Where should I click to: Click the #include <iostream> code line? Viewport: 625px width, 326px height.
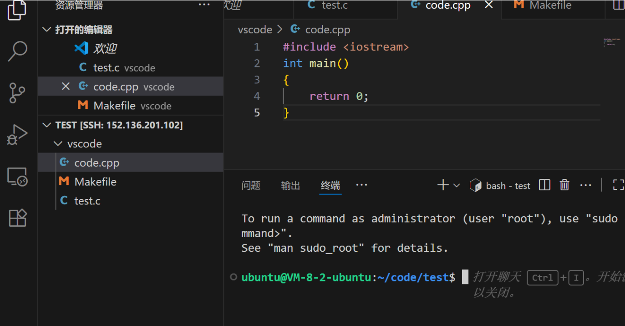346,47
